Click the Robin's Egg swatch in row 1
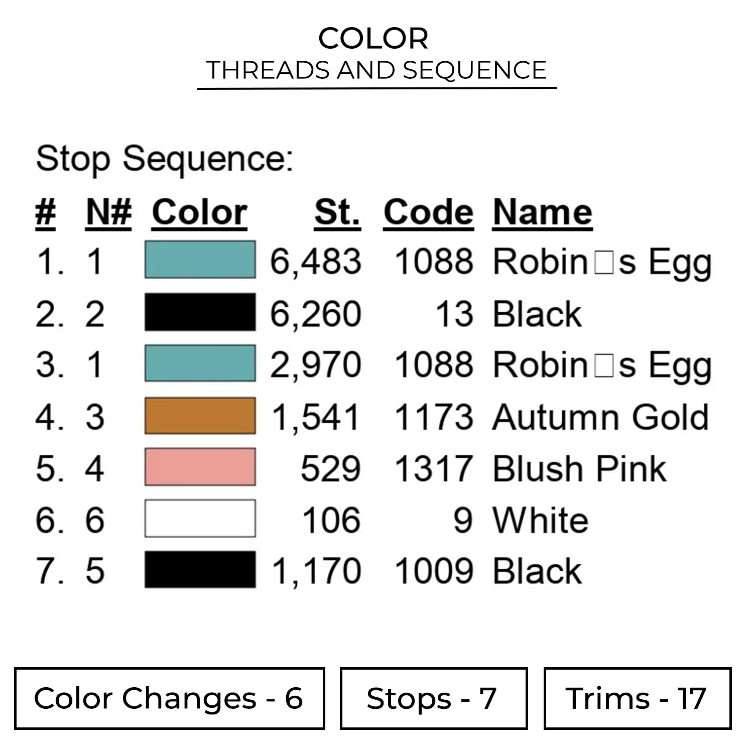 tap(200, 260)
